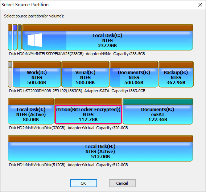
Task: Select Local Disk(H:) 512.0GB partition
Action: [100, 148]
